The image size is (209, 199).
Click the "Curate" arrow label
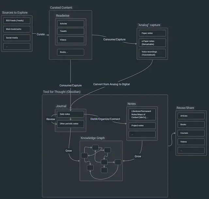(40, 34)
